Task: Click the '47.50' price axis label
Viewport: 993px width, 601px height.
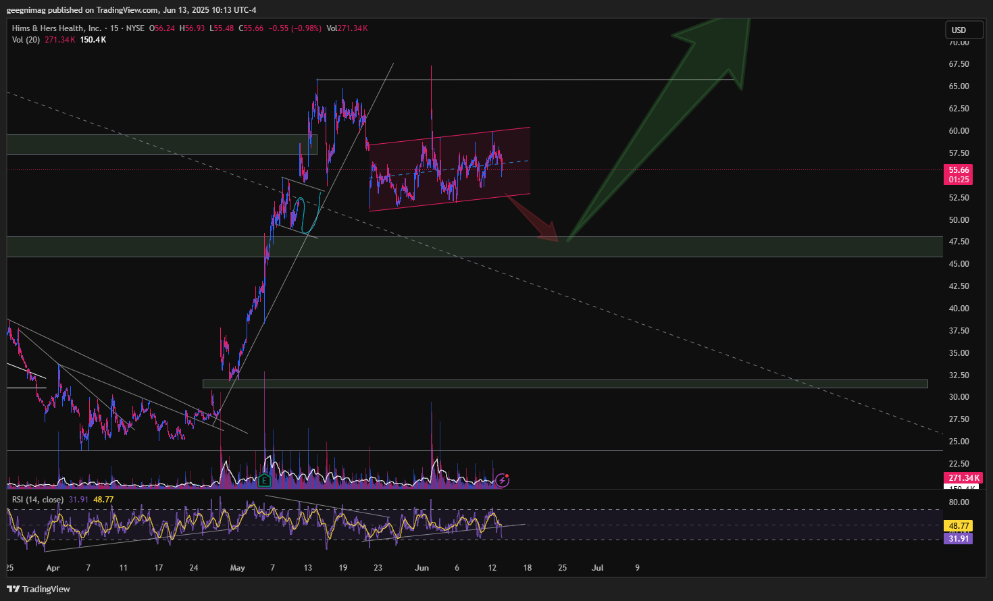Action: click(x=959, y=242)
